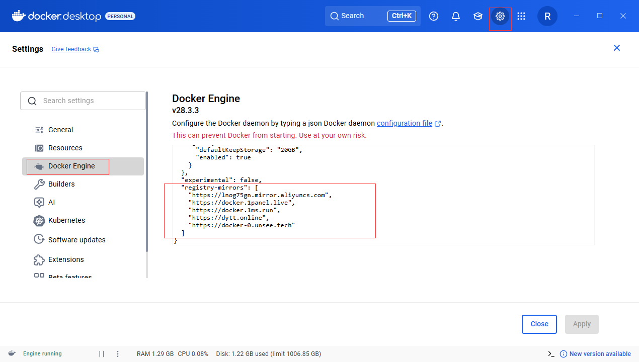The image size is (639, 362).
Task: Click the Docker Engine whale icon
Action: click(39, 166)
